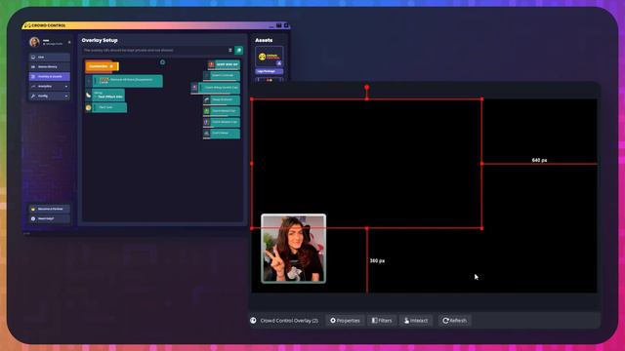Open Games Library in sidebar

pyautogui.click(x=49, y=67)
